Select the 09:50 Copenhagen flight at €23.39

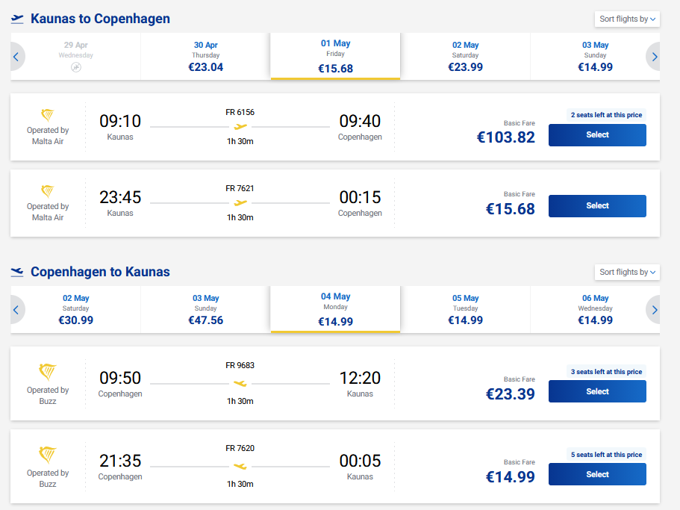click(x=597, y=391)
